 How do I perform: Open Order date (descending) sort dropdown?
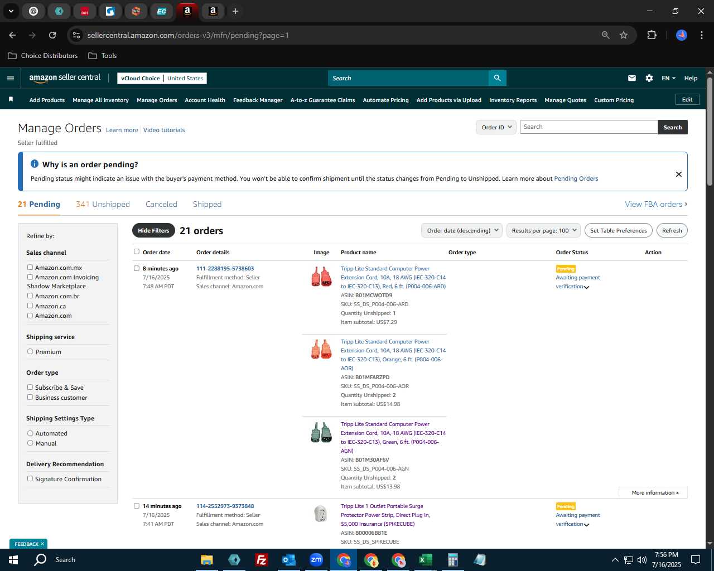tap(462, 230)
